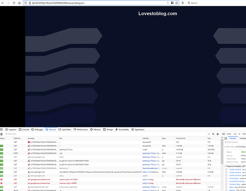Click the blocked icon on search.svg row

(2, 180)
